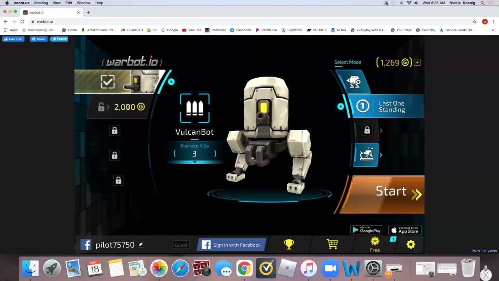Claim the Free gold ball reward
Viewport: 499px width, 281px height.
pyautogui.click(x=375, y=245)
